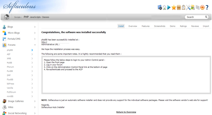Open the control panel gear icon
The height and width of the screenshot is (115, 212).
pos(160,7)
